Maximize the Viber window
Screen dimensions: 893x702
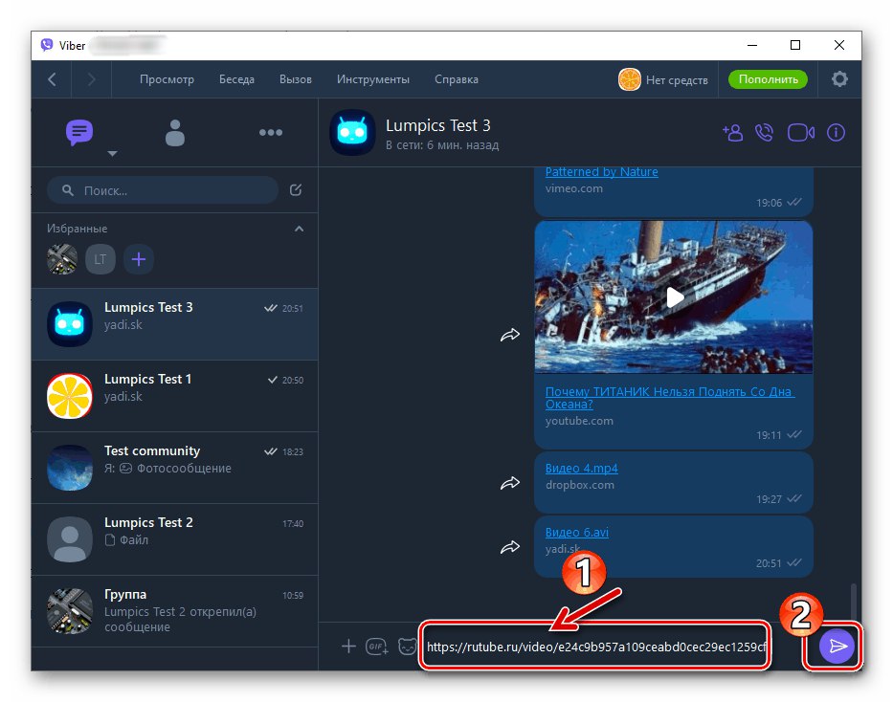click(795, 46)
